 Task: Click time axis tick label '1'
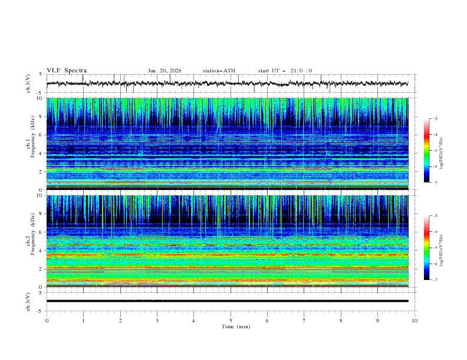83,321
